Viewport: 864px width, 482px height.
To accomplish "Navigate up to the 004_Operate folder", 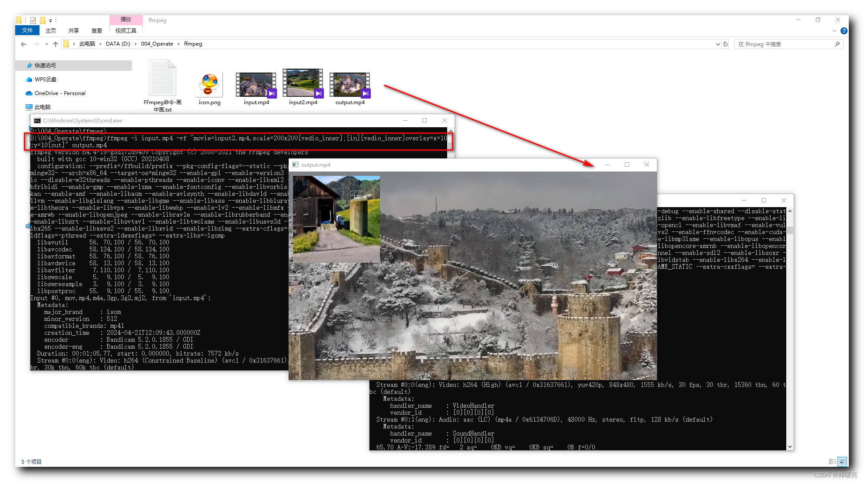I will (56, 43).
